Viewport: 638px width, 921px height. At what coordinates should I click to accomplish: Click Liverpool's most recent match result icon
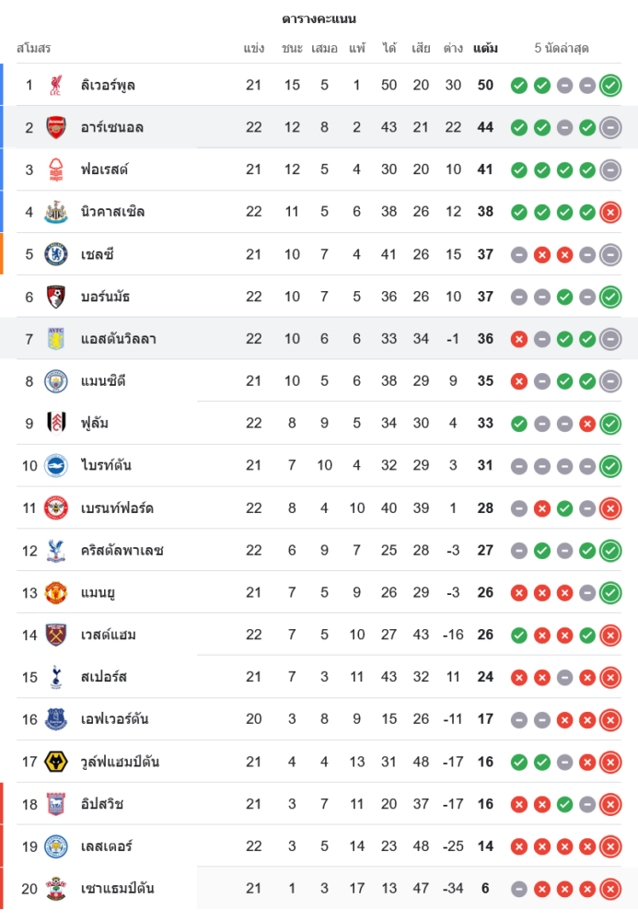click(x=609, y=86)
